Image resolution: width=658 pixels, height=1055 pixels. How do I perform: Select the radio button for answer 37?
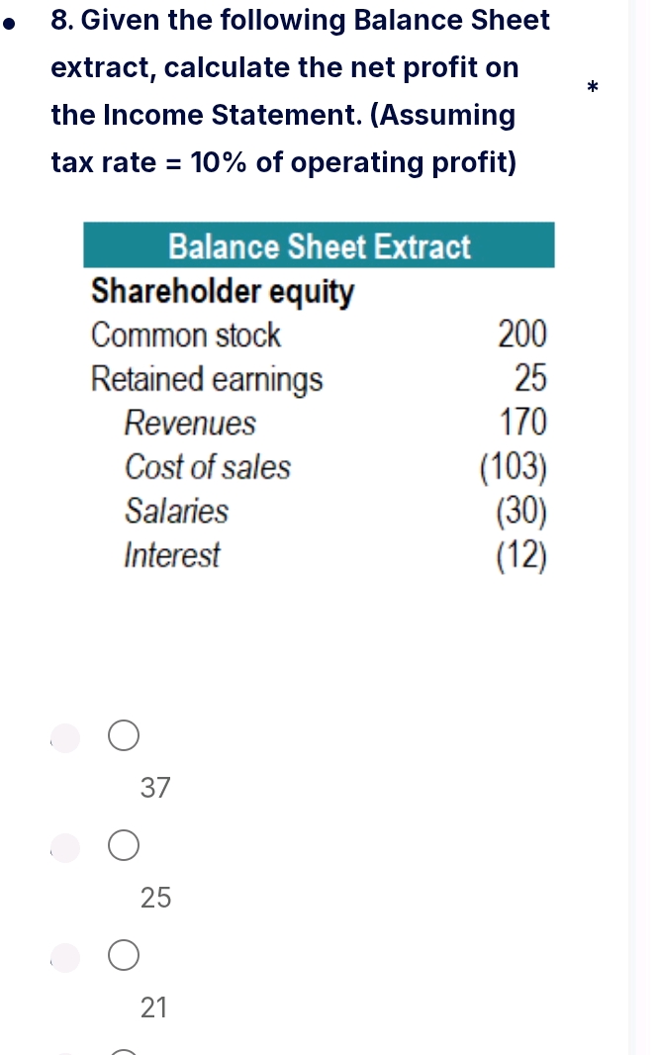point(123,735)
